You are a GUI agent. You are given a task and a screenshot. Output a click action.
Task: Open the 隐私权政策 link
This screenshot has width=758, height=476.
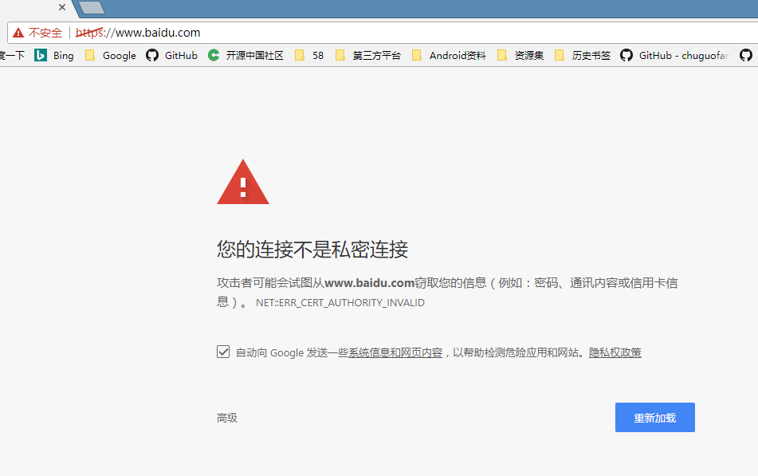pyautogui.click(x=615, y=352)
